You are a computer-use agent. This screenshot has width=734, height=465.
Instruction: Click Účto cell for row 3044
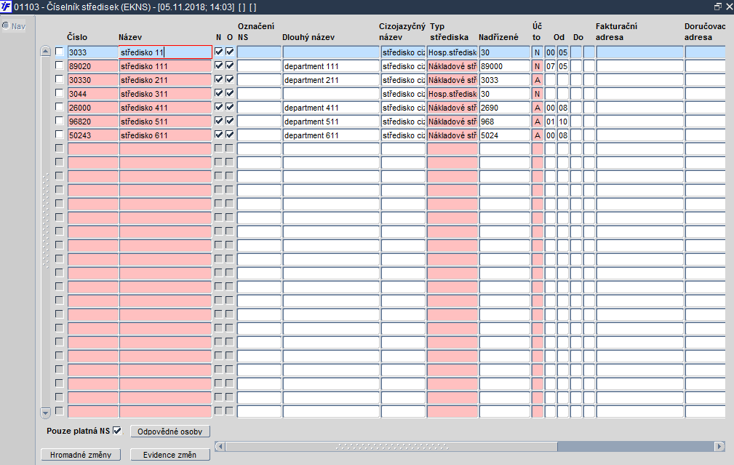[x=538, y=94]
